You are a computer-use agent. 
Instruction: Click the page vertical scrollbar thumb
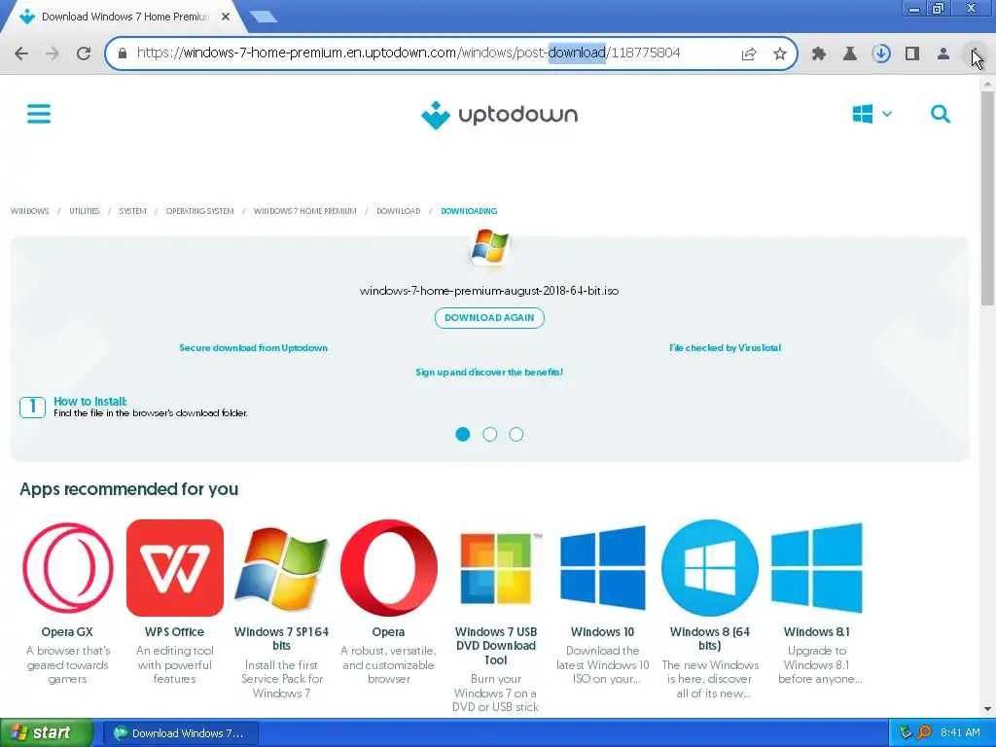click(987, 196)
